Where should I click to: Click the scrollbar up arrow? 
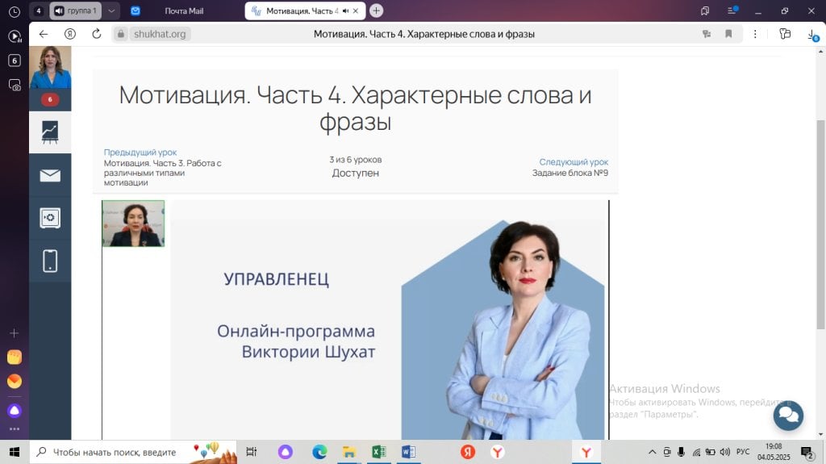point(820,51)
